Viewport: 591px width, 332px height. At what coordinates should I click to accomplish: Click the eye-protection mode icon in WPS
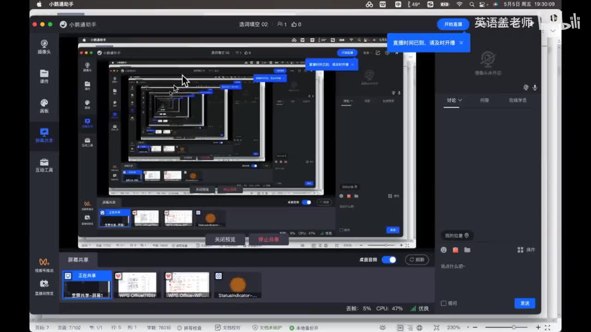click(x=382, y=328)
